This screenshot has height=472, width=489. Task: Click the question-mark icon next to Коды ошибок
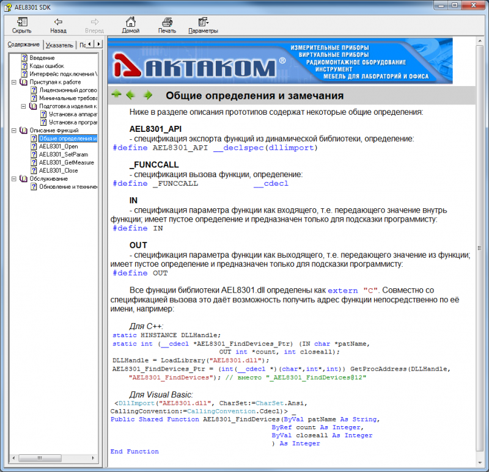click(x=24, y=66)
